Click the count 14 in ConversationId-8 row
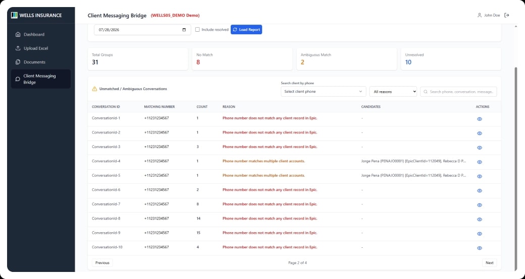The height and width of the screenshot is (279, 525). pos(198,219)
